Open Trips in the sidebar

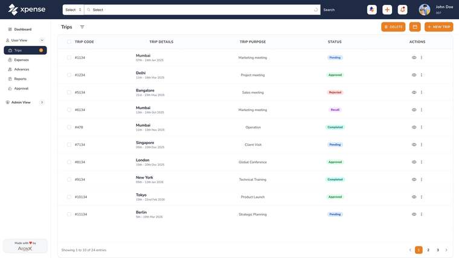[25, 50]
